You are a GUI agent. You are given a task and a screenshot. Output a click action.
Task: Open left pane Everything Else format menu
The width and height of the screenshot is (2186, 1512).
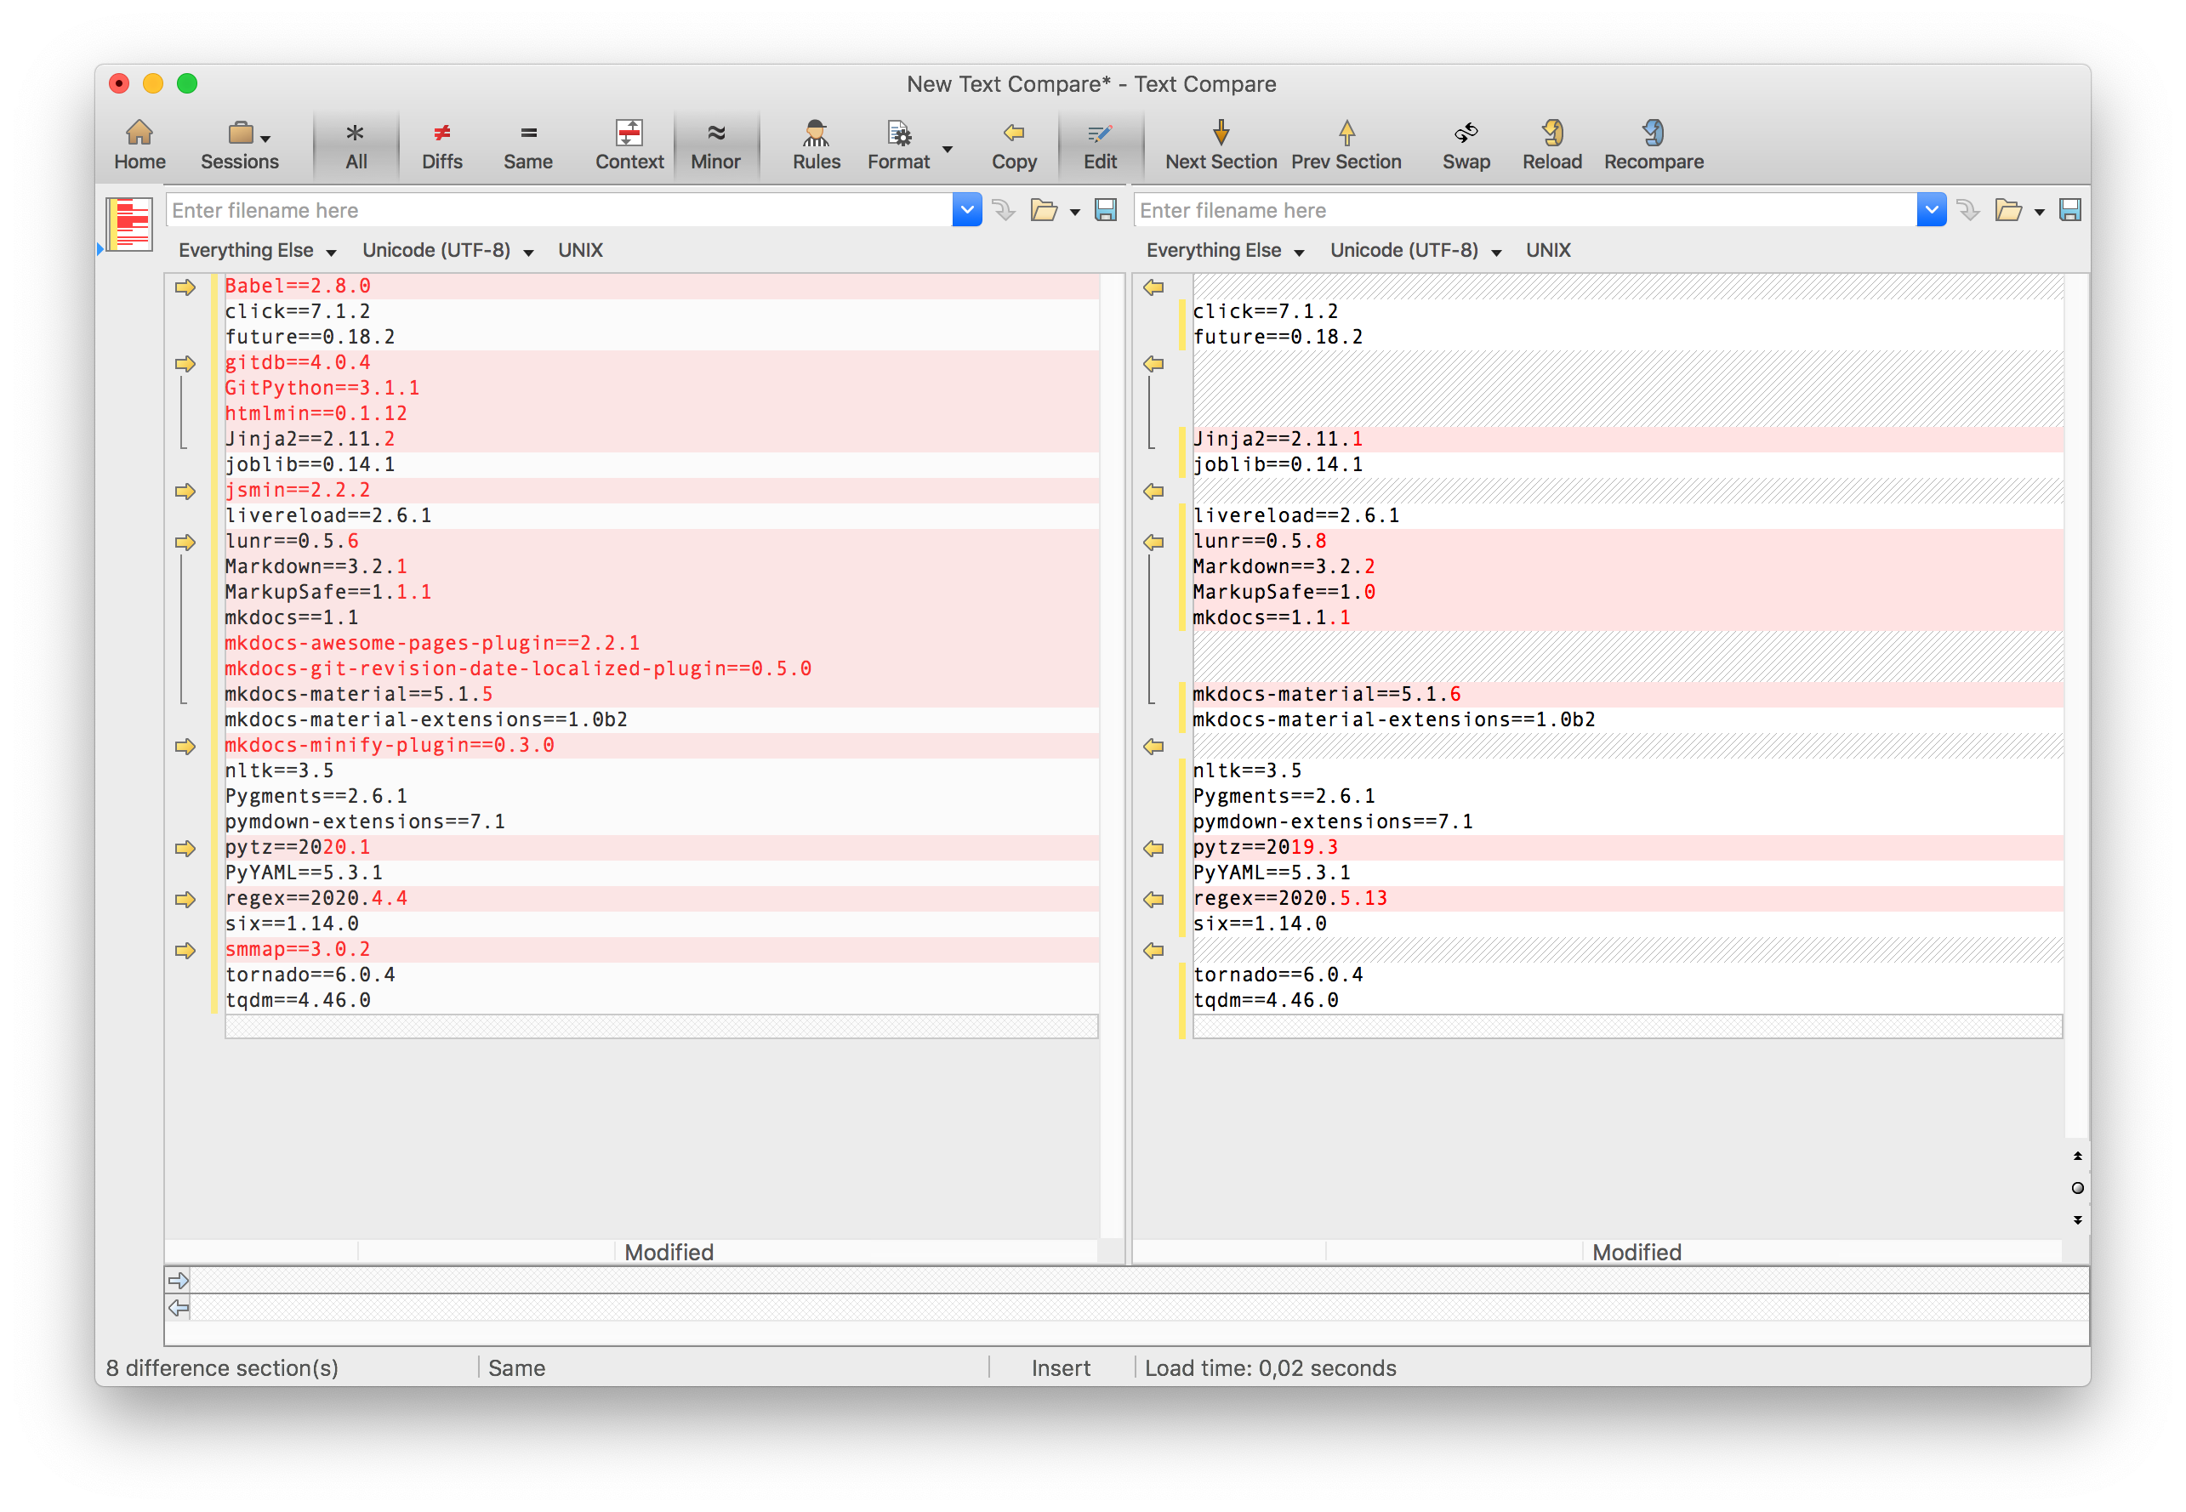257,250
